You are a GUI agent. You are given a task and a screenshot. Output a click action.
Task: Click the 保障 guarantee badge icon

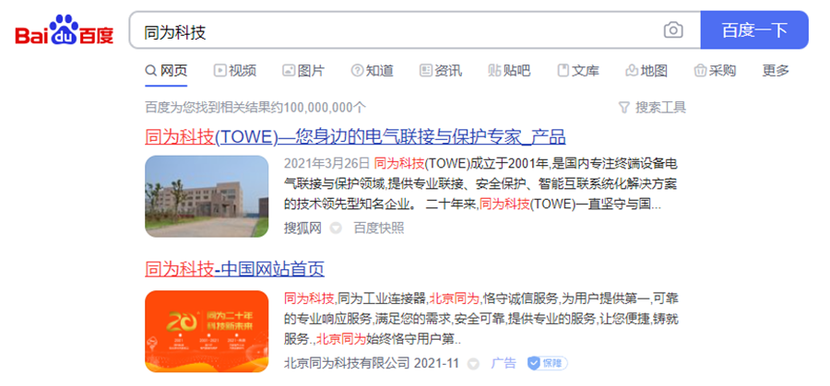tap(547, 363)
